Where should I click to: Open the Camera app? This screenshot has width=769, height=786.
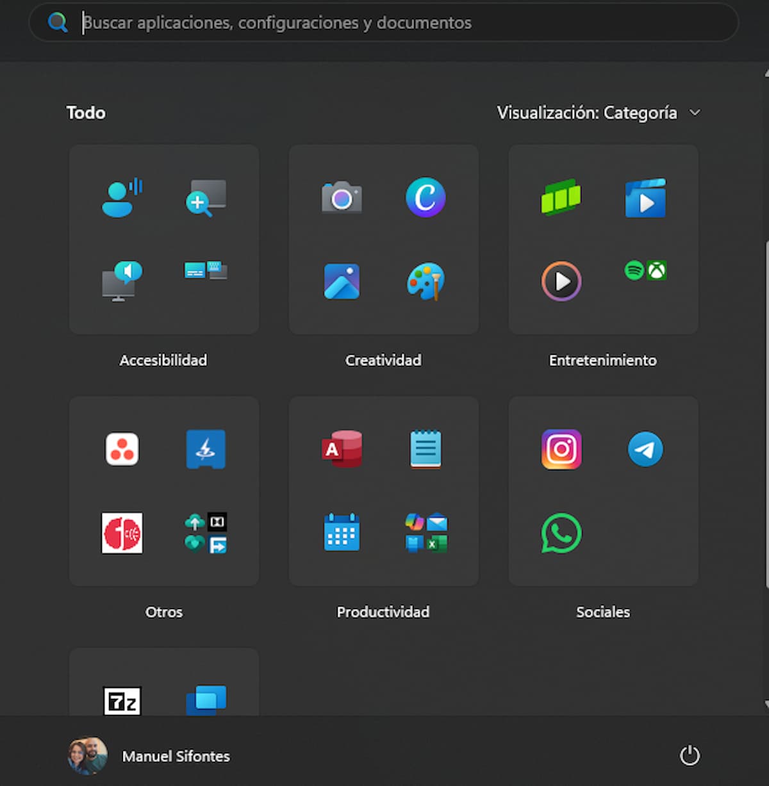[x=342, y=199]
